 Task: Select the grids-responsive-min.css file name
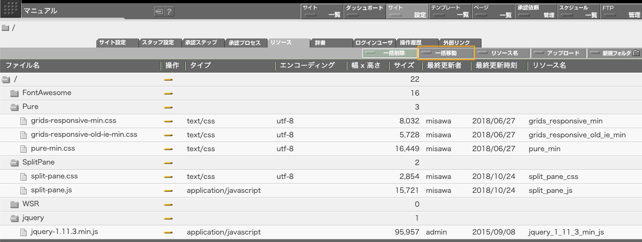pos(73,121)
